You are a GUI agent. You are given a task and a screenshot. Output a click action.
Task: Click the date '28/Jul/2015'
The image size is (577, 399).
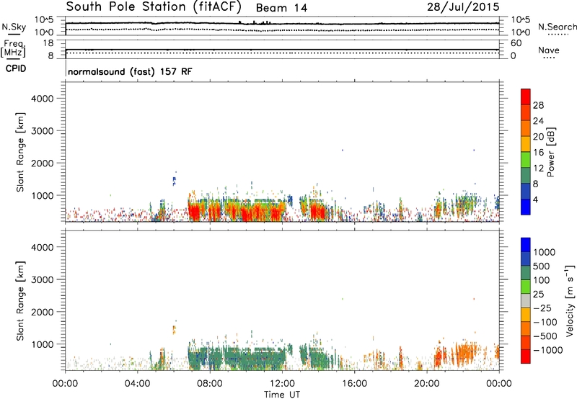pos(463,7)
